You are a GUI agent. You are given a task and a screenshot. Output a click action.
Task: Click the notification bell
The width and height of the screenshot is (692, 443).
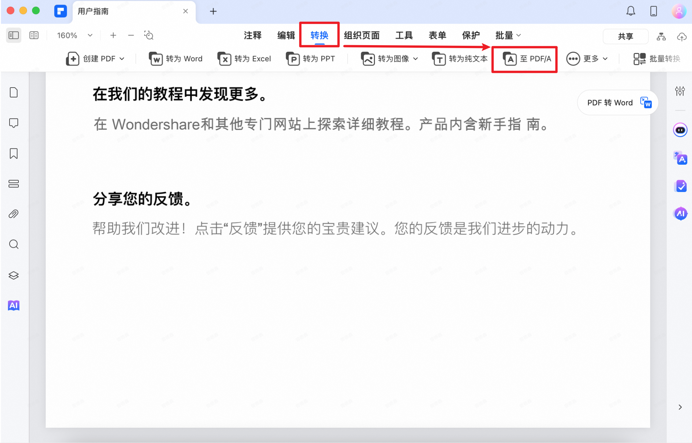pyautogui.click(x=631, y=11)
